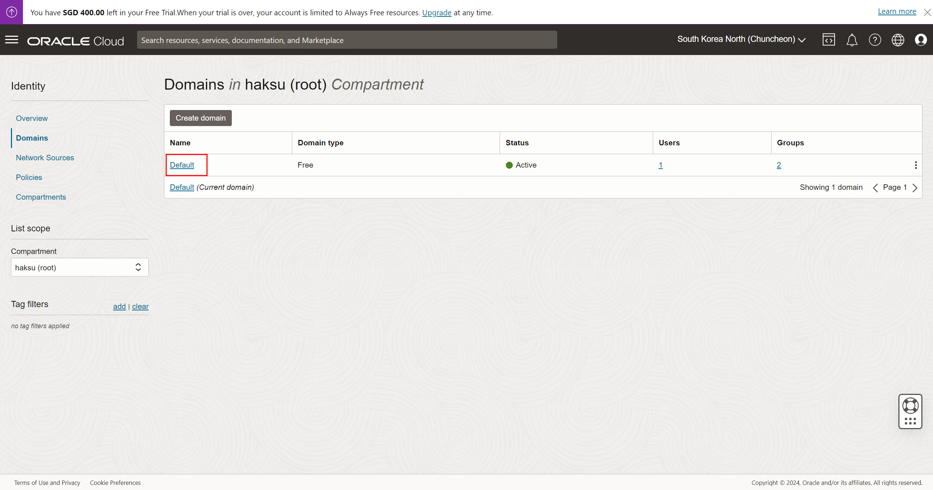Click the search resources input field
933x490 pixels.
click(347, 40)
